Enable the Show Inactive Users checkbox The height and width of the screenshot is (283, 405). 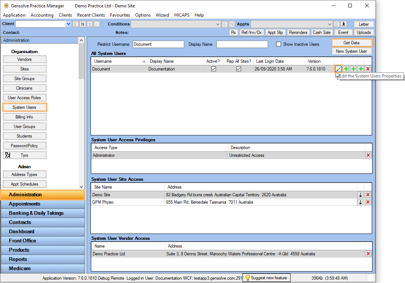point(279,44)
